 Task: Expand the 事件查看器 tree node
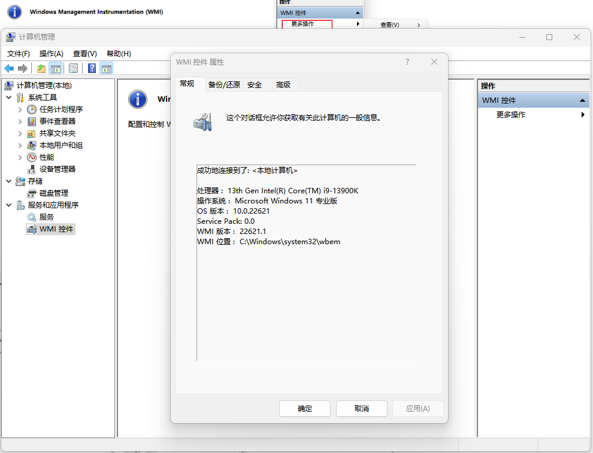(20, 121)
